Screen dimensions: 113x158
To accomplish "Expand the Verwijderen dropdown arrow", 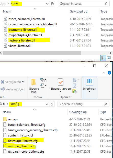I will click(23, 82).
